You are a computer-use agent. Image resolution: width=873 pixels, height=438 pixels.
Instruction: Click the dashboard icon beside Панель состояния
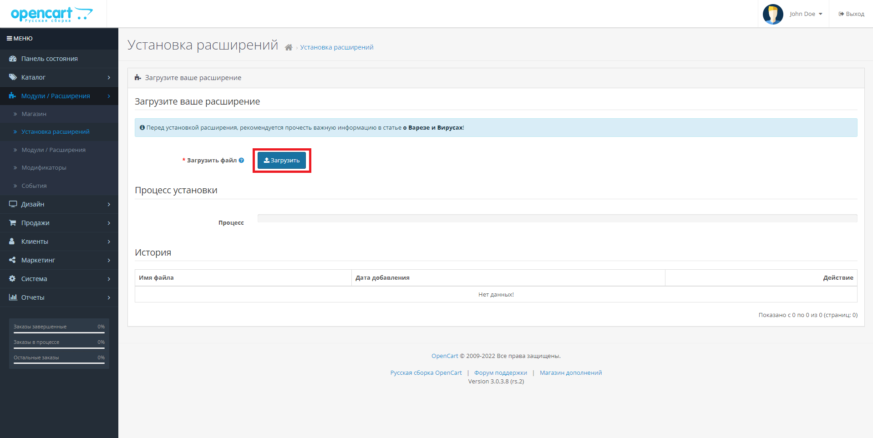click(x=13, y=59)
